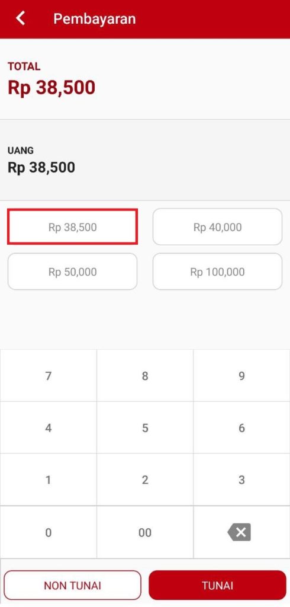Go back using the header arrow

coord(21,18)
